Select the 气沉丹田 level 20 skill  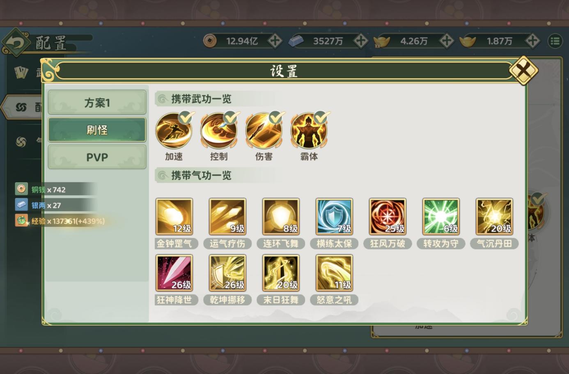494,217
